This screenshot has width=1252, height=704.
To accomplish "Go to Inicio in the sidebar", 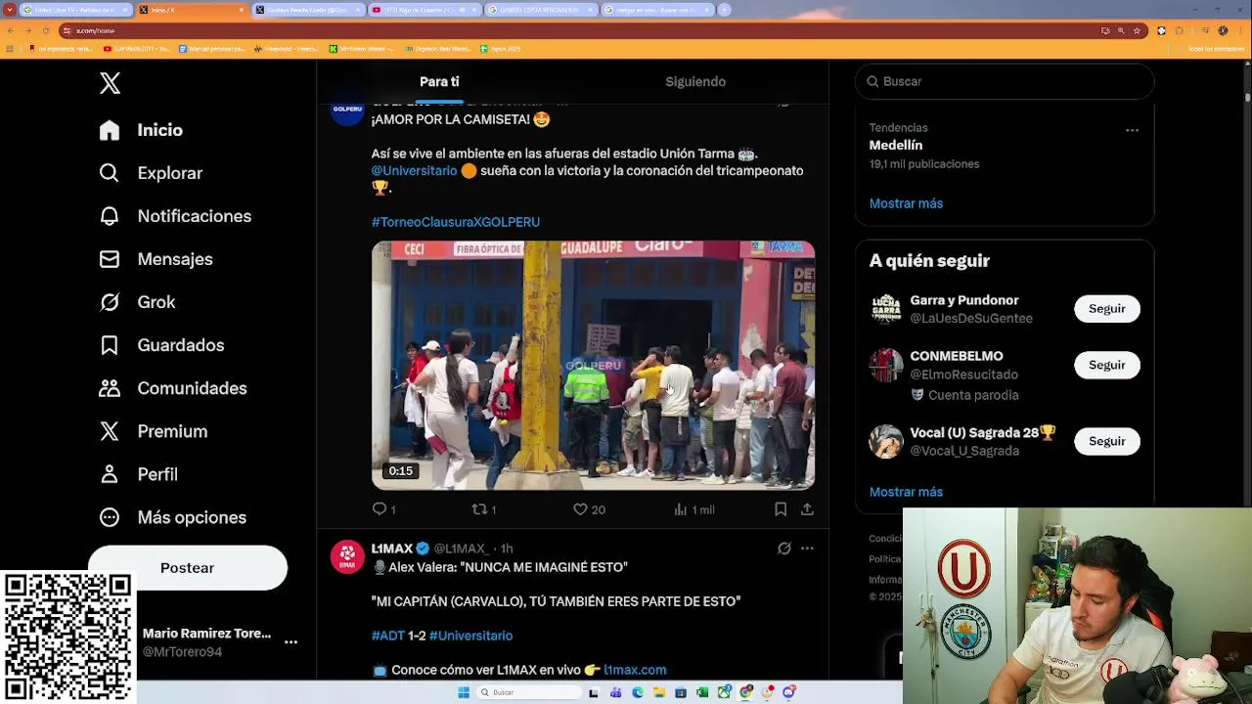I will [141, 130].
